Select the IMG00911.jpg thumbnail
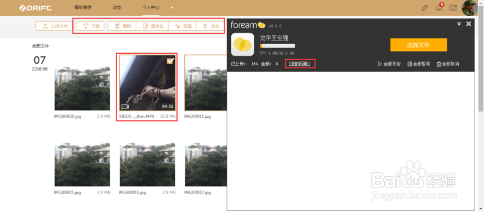The height and width of the screenshot is (212, 484). pyautogui.click(x=205, y=83)
